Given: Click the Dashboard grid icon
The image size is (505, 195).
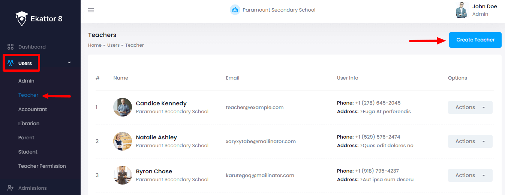Looking at the screenshot, I should 10,47.
